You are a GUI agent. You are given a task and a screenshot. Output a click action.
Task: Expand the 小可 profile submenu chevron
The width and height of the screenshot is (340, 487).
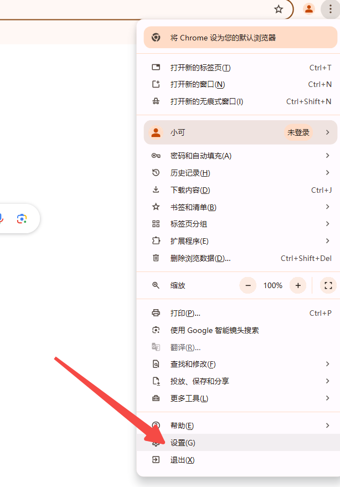328,132
